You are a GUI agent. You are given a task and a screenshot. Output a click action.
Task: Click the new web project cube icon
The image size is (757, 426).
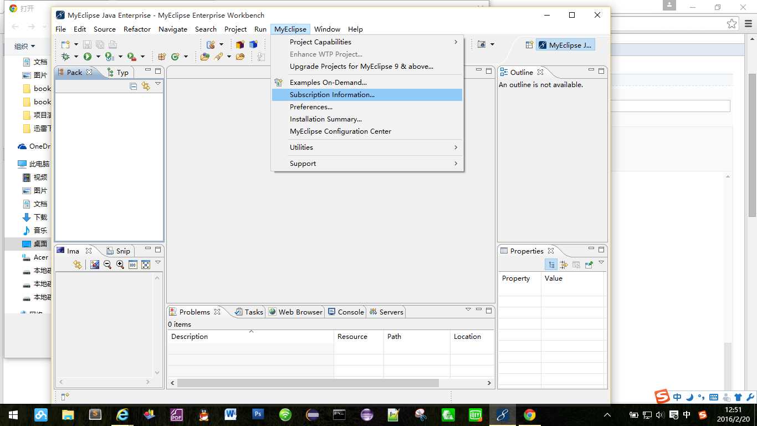(240, 45)
